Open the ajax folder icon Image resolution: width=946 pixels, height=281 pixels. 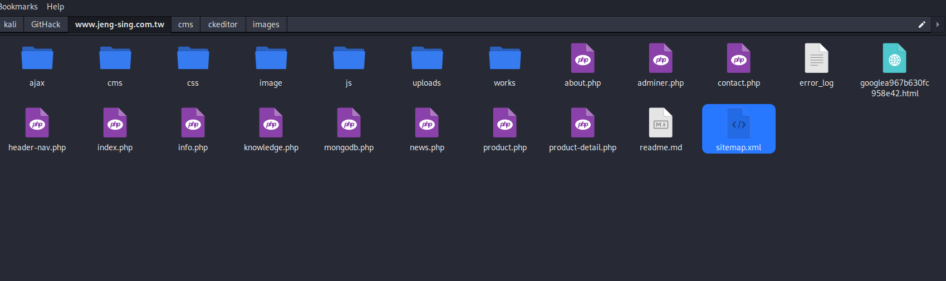(x=37, y=58)
